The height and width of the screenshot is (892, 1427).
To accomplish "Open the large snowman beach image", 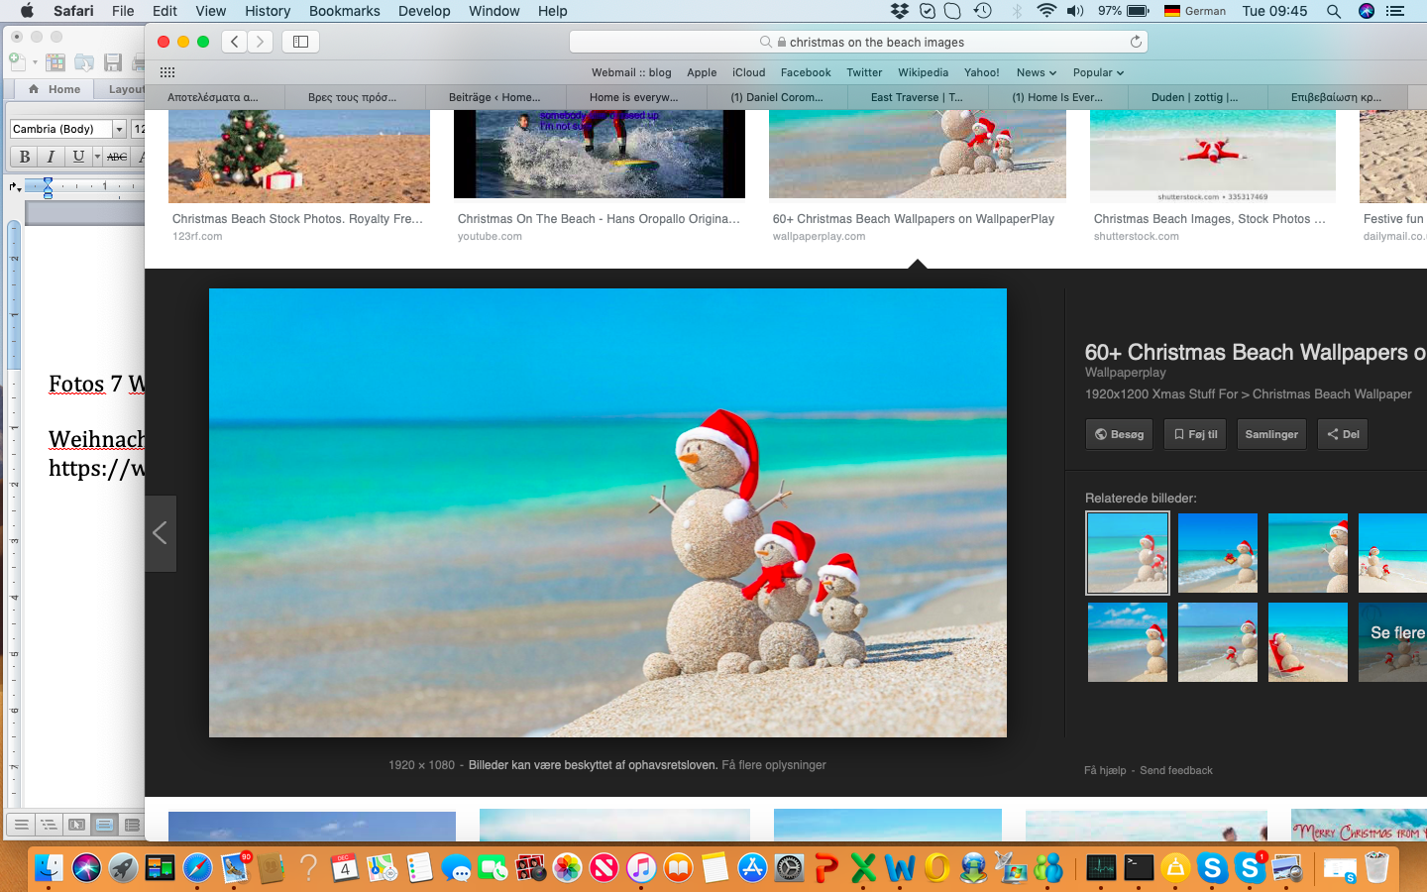I will pyautogui.click(x=607, y=512).
